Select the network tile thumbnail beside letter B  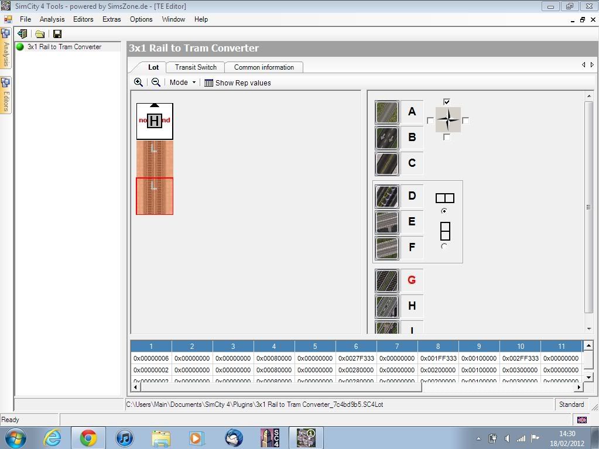point(387,138)
